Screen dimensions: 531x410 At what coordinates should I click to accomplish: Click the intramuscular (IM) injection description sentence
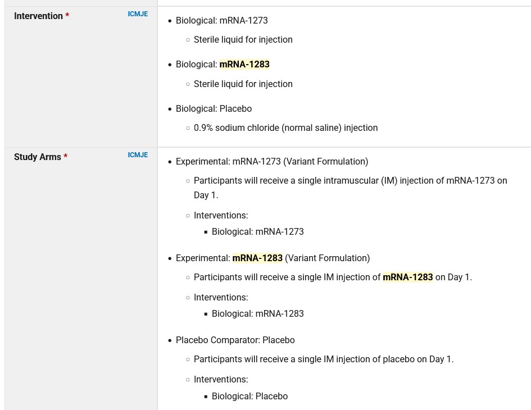click(350, 181)
